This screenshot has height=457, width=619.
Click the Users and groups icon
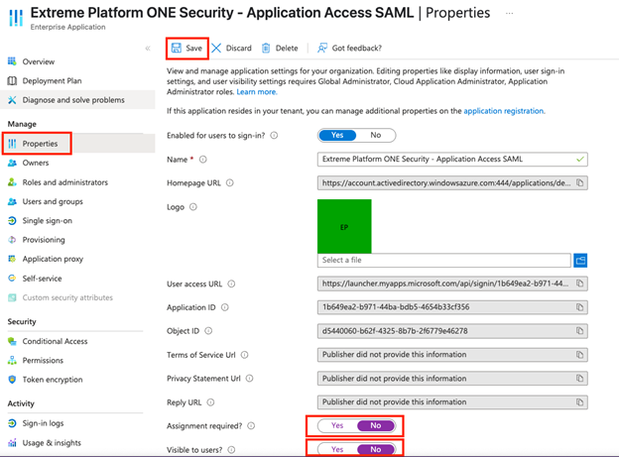click(12, 201)
